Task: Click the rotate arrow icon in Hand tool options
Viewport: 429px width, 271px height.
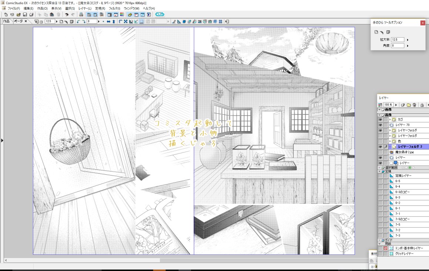Action: point(382,32)
